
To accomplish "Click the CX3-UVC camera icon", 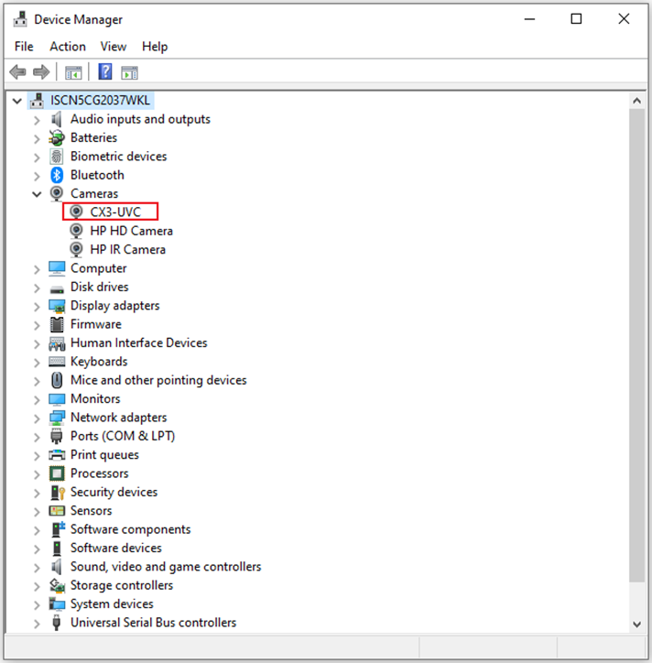I will click(77, 212).
